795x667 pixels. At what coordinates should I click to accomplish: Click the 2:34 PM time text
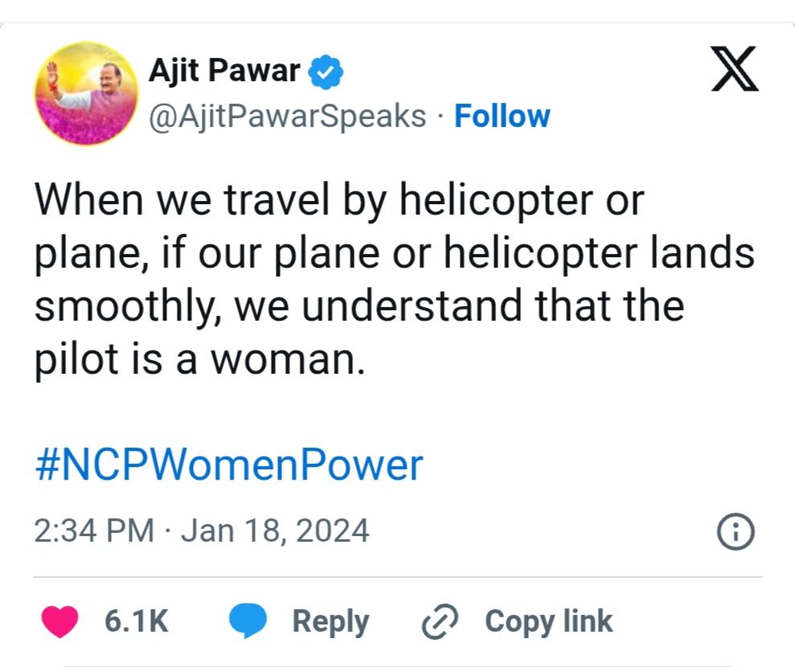point(94,531)
